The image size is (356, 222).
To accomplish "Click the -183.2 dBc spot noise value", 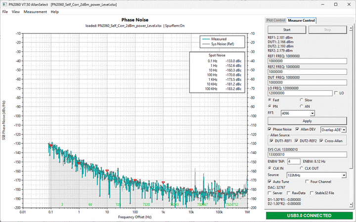I will click(x=233, y=89).
